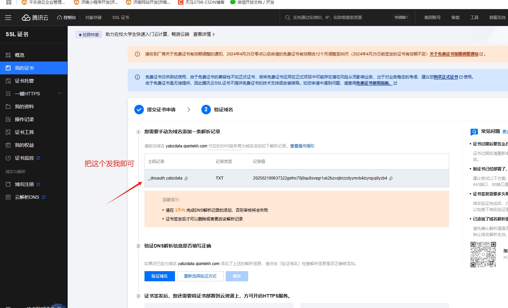Open 证书托管 in the sidebar
This screenshot has width=508, height=308.
coord(34,81)
